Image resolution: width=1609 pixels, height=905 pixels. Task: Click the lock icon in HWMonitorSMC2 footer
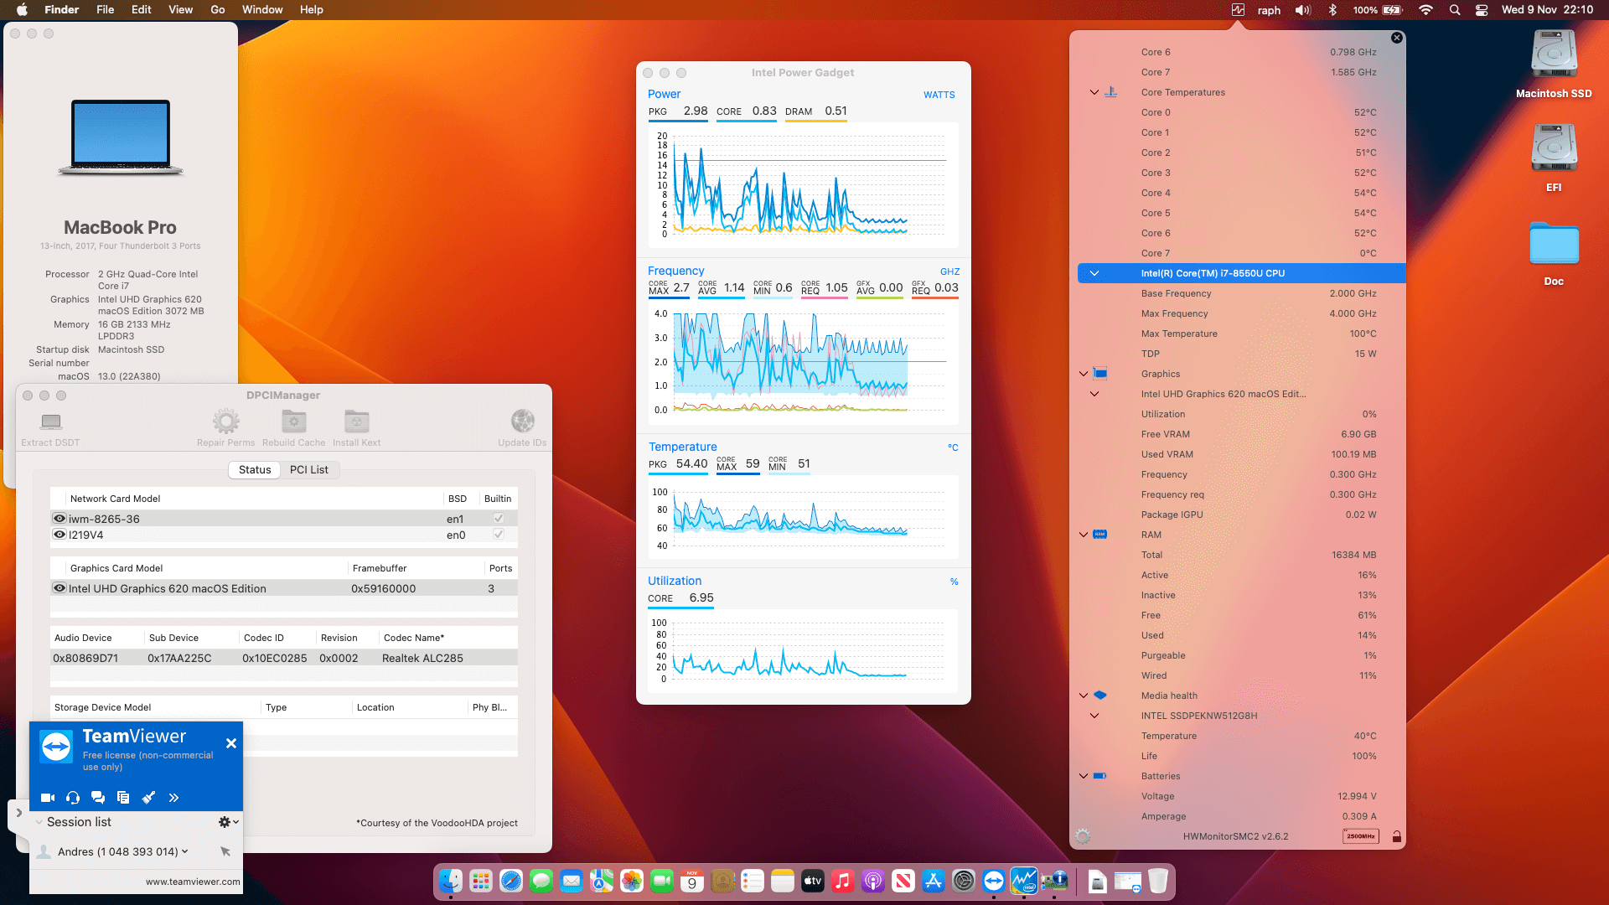[x=1396, y=836]
